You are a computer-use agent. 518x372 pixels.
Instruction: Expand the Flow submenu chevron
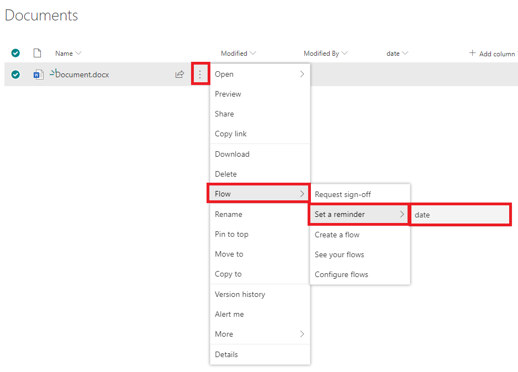[x=302, y=194]
